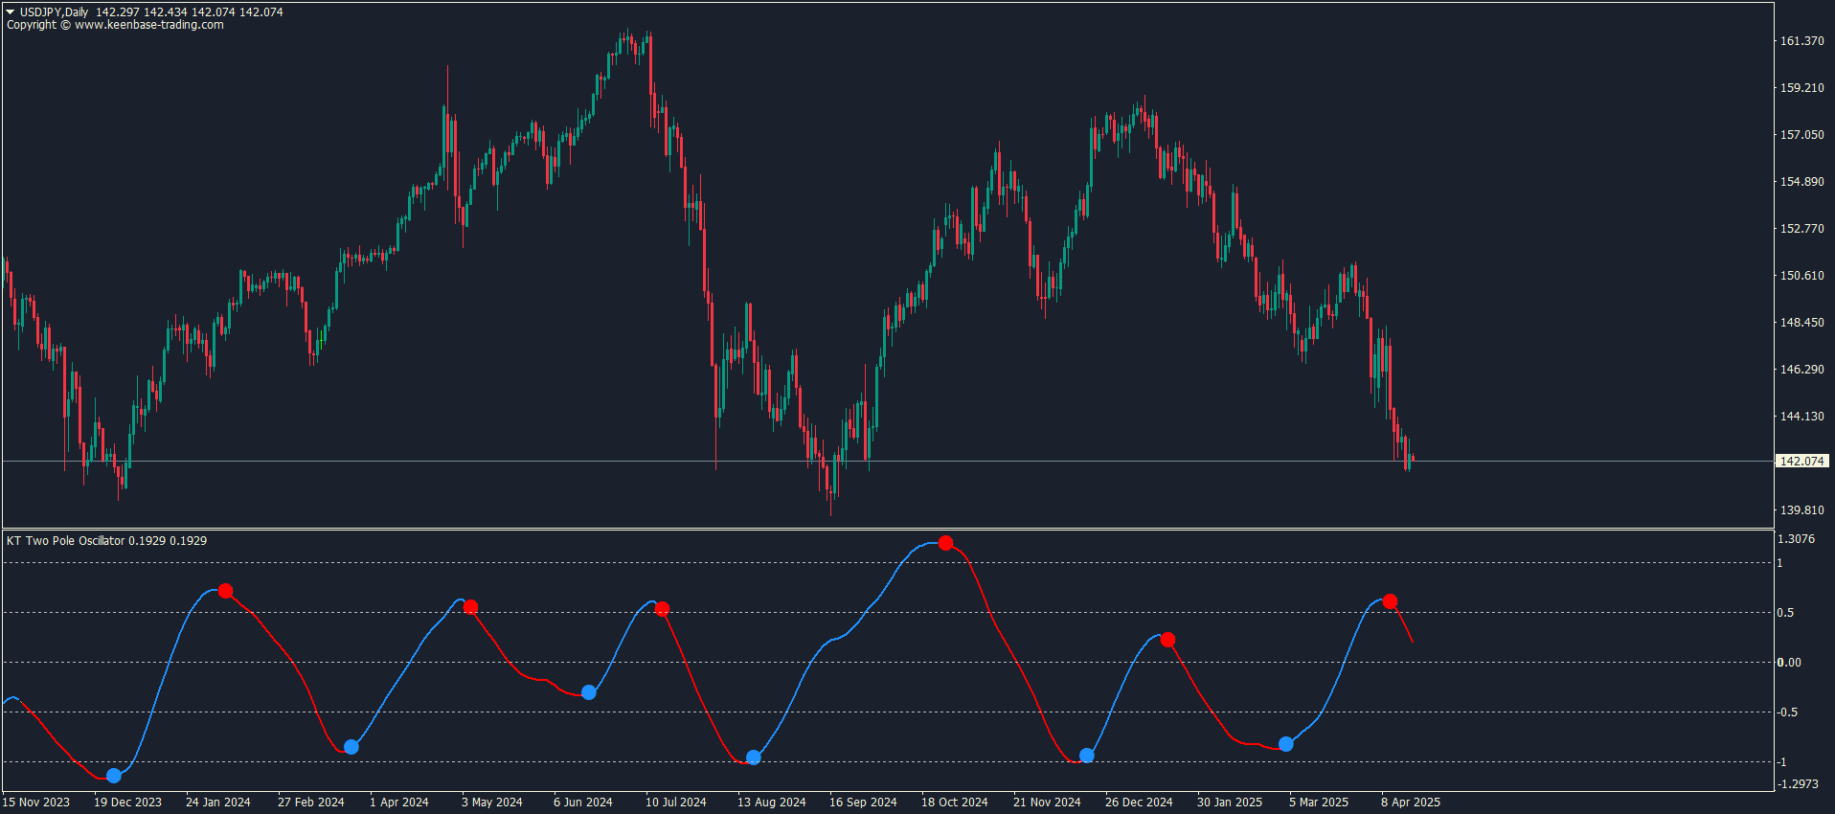Click the highest red oscillator dot of October 2024

[946, 543]
